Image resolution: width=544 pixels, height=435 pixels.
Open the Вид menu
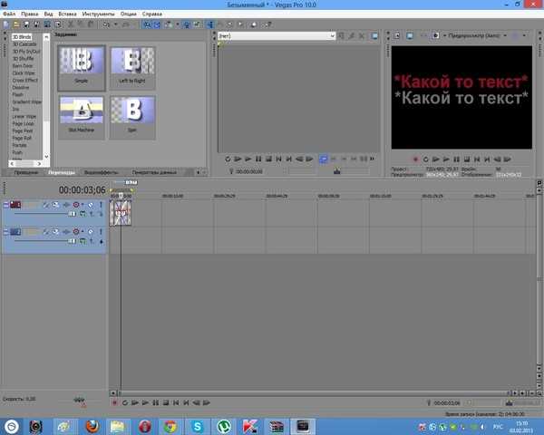tap(48, 14)
